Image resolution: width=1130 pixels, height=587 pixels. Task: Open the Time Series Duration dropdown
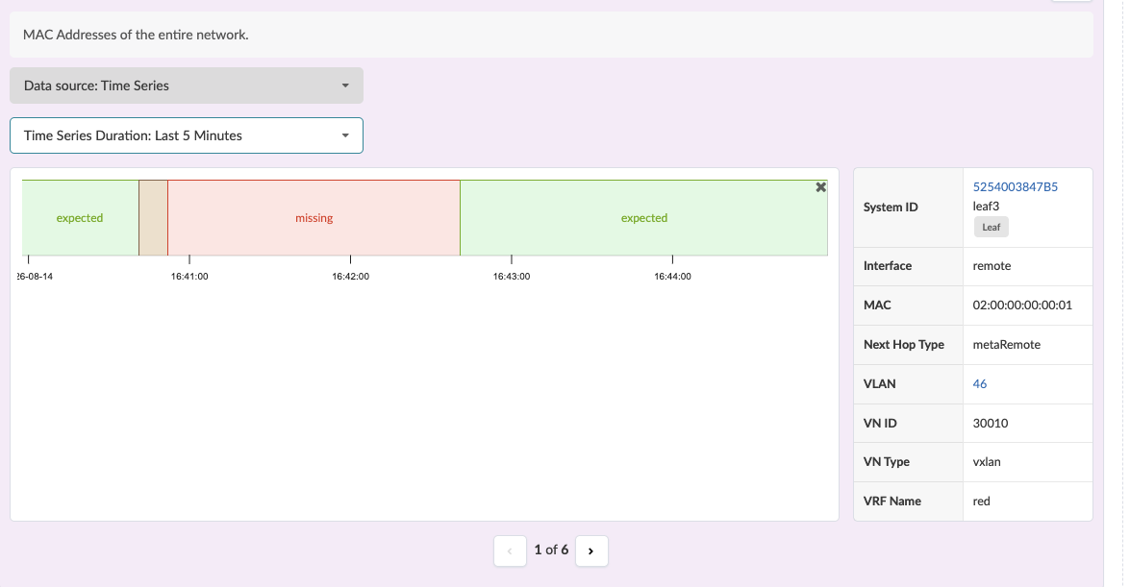click(x=186, y=135)
